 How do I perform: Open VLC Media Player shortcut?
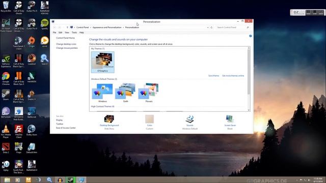pyautogui.click(x=6, y=132)
